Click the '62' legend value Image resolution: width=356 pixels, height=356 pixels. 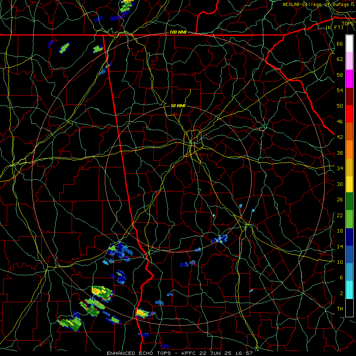click(340, 59)
